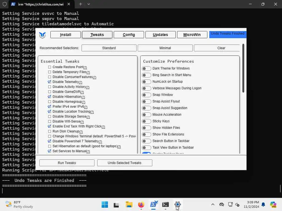Toggle Mouse Acceleration switch
The image size is (282, 211).
[x=147, y=115]
